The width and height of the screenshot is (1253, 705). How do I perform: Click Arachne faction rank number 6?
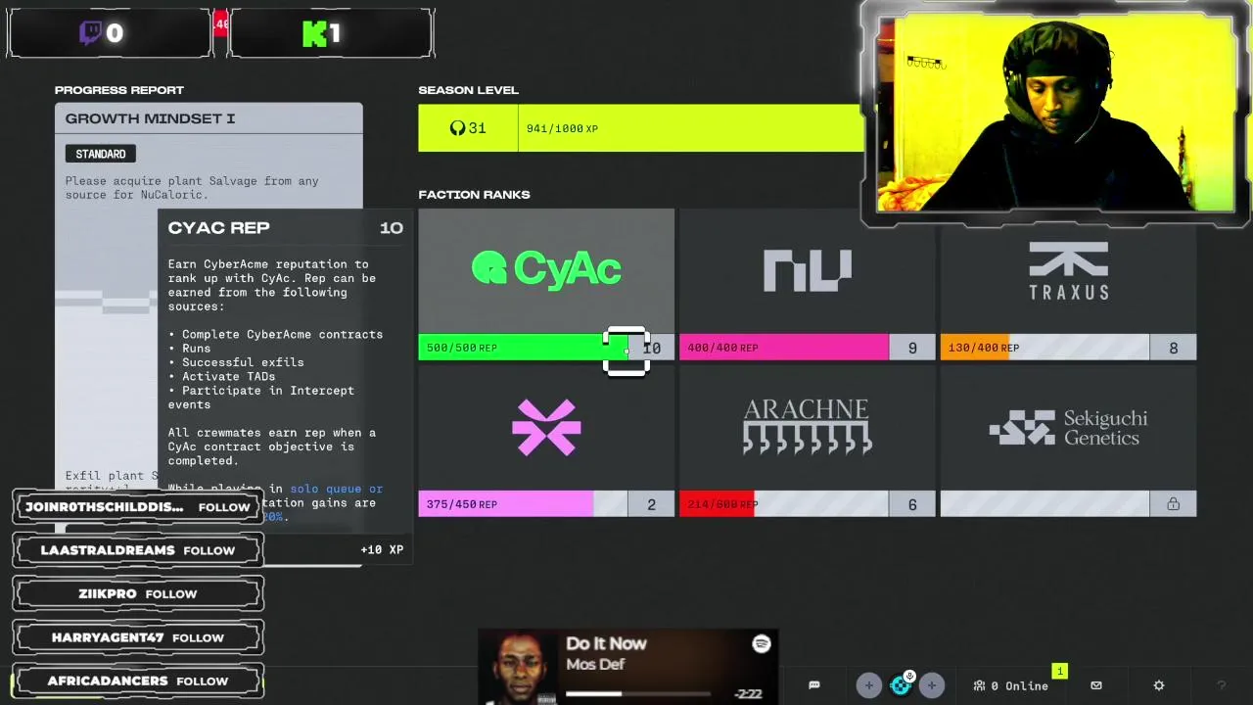(x=912, y=504)
